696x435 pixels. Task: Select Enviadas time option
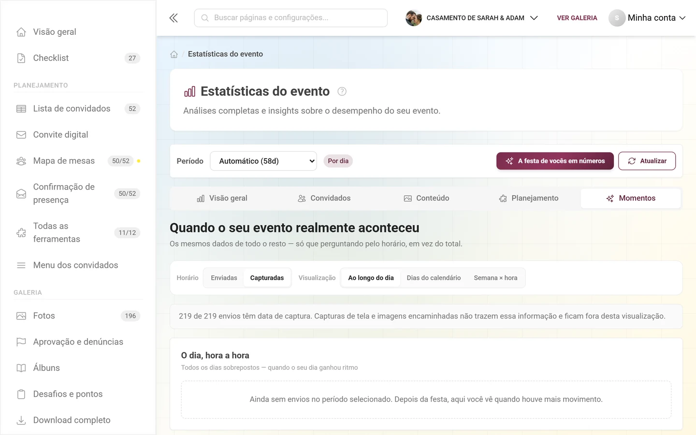click(x=224, y=278)
